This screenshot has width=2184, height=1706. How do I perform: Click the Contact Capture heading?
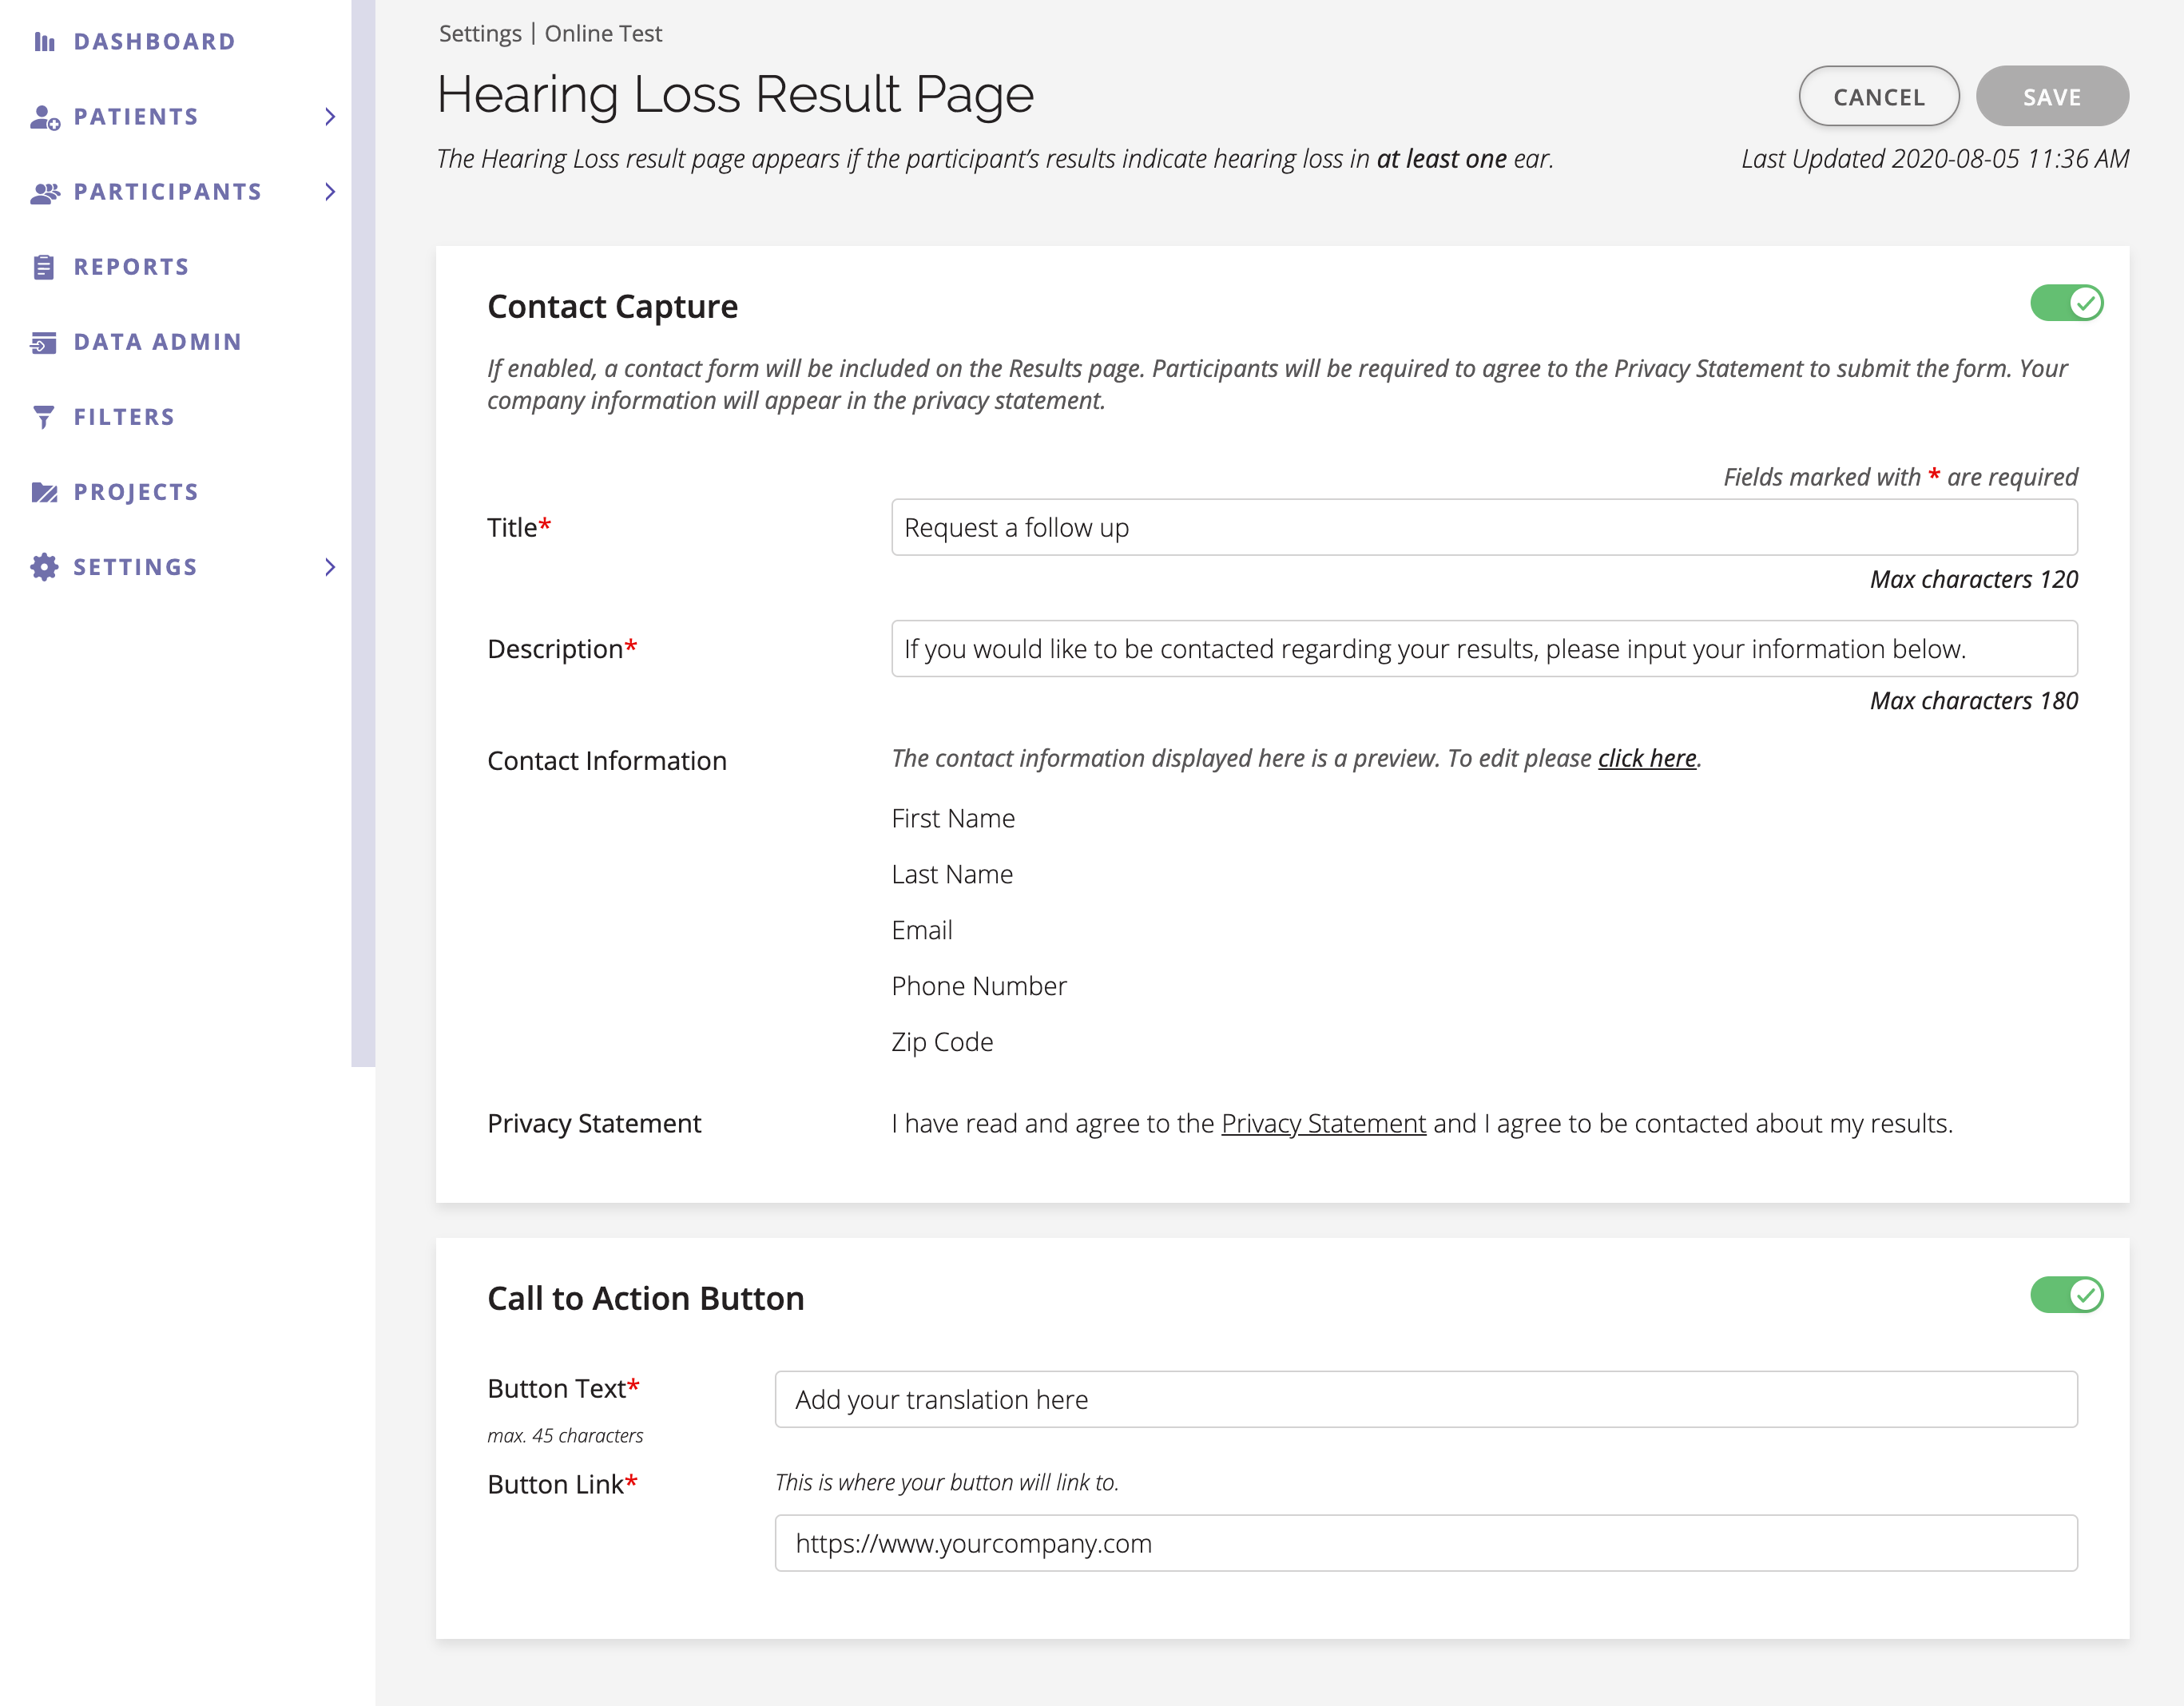click(x=612, y=306)
